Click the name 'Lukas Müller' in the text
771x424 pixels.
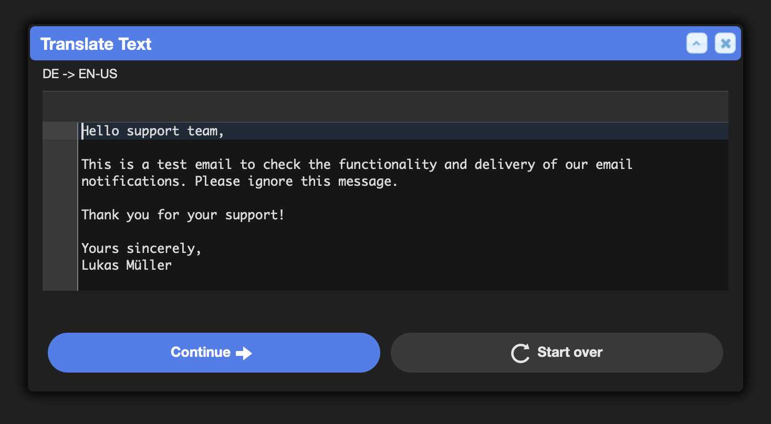pos(127,266)
